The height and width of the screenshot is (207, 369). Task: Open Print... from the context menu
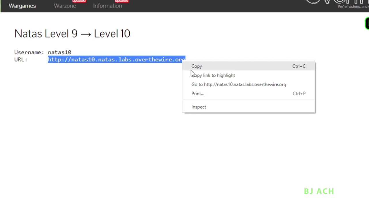(248, 93)
